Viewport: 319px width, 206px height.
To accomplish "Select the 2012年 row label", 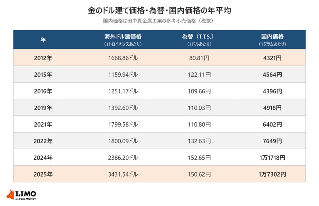I will pyautogui.click(x=43, y=58).
